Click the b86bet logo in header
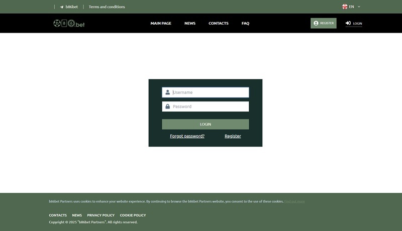 [69, 23]
